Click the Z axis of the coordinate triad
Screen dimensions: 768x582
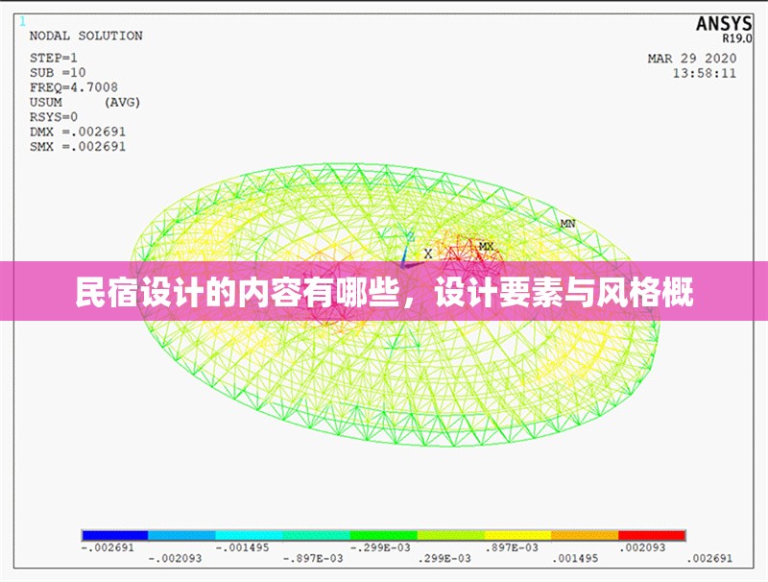click(x=410, y=236)
